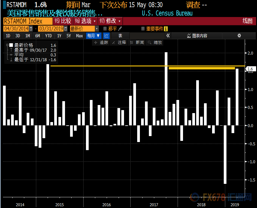257x208 pixels.
Task: Activate the 追踪 crosshair tool
Action: pos(101,43)
